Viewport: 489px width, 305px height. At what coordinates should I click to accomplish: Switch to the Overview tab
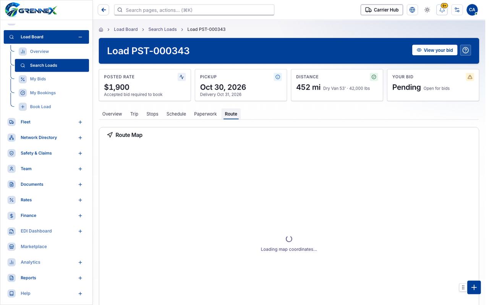point(112,114)
